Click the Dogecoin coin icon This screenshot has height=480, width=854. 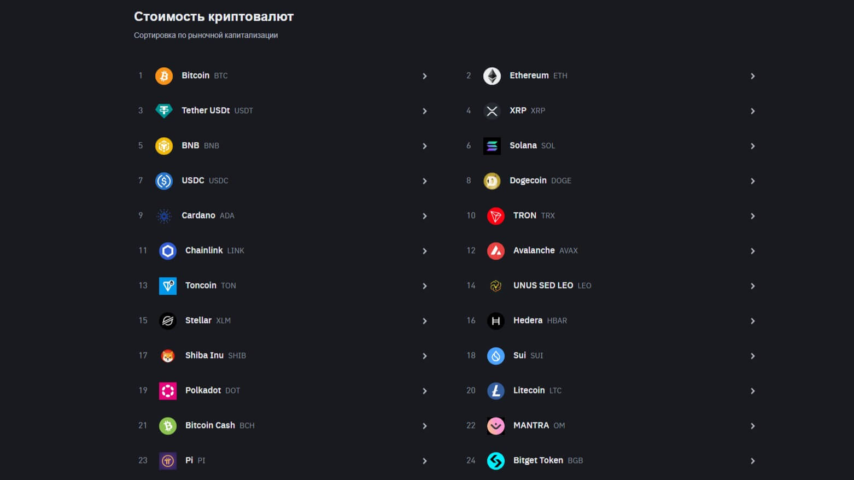pyautogui.click(x=492, y=181)
